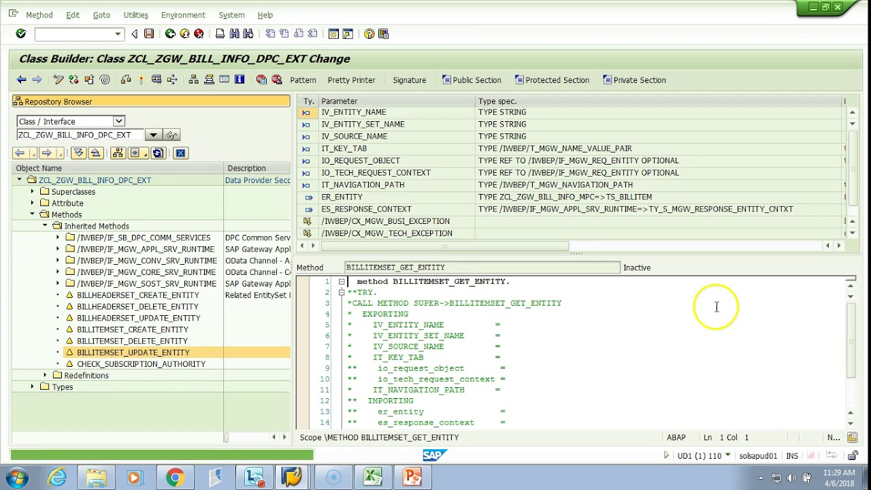Open the class name history dropdown arrow
The height and width of the screenshot is (490, 871).
coord(154,135)
